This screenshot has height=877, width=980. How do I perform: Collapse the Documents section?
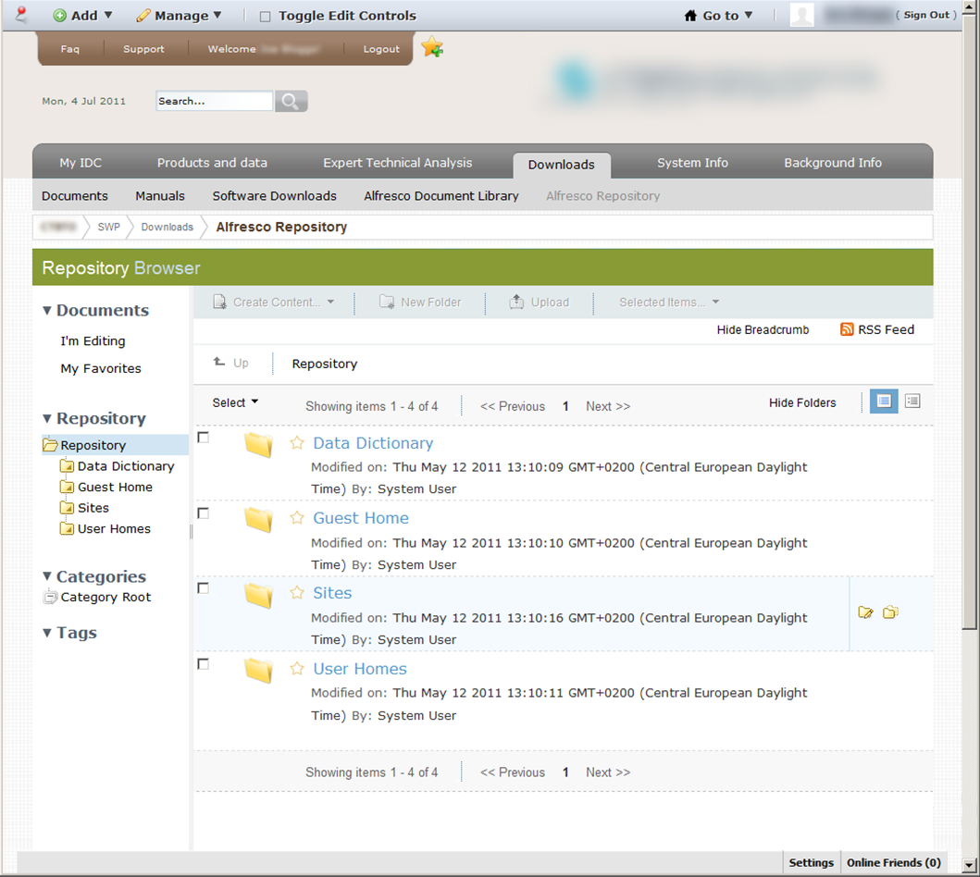click(x=47, y=311)
